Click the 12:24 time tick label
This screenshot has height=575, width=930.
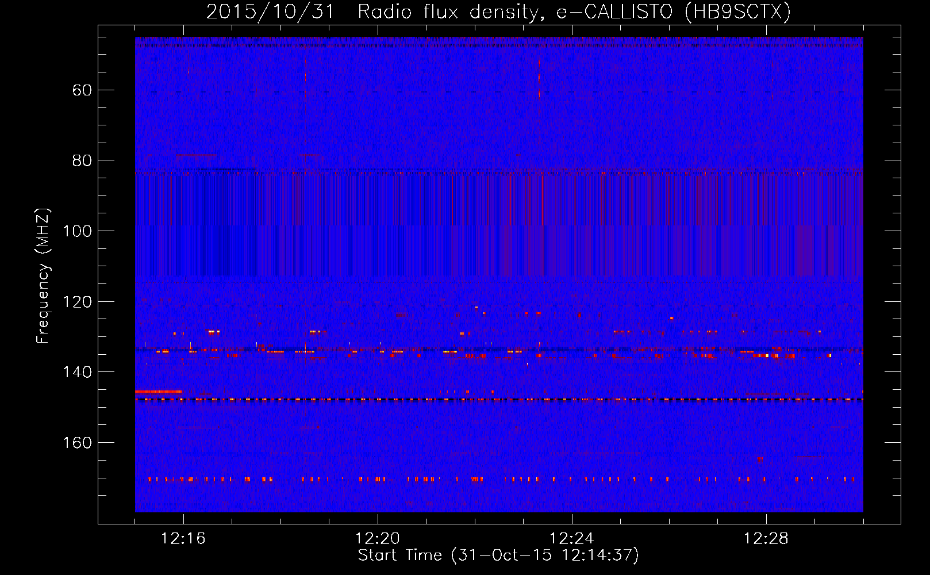(572, 539)
